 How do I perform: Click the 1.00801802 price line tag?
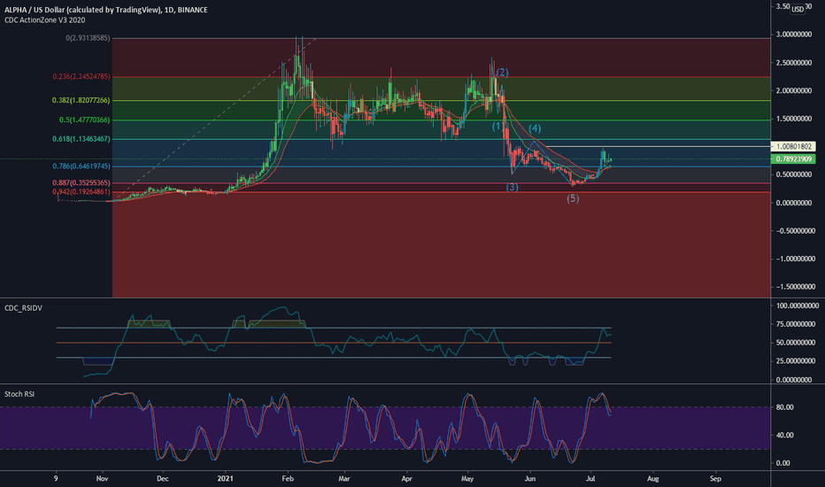coord(793,146)
